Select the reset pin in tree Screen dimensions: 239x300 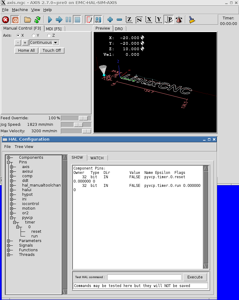[x=36, y=232]
